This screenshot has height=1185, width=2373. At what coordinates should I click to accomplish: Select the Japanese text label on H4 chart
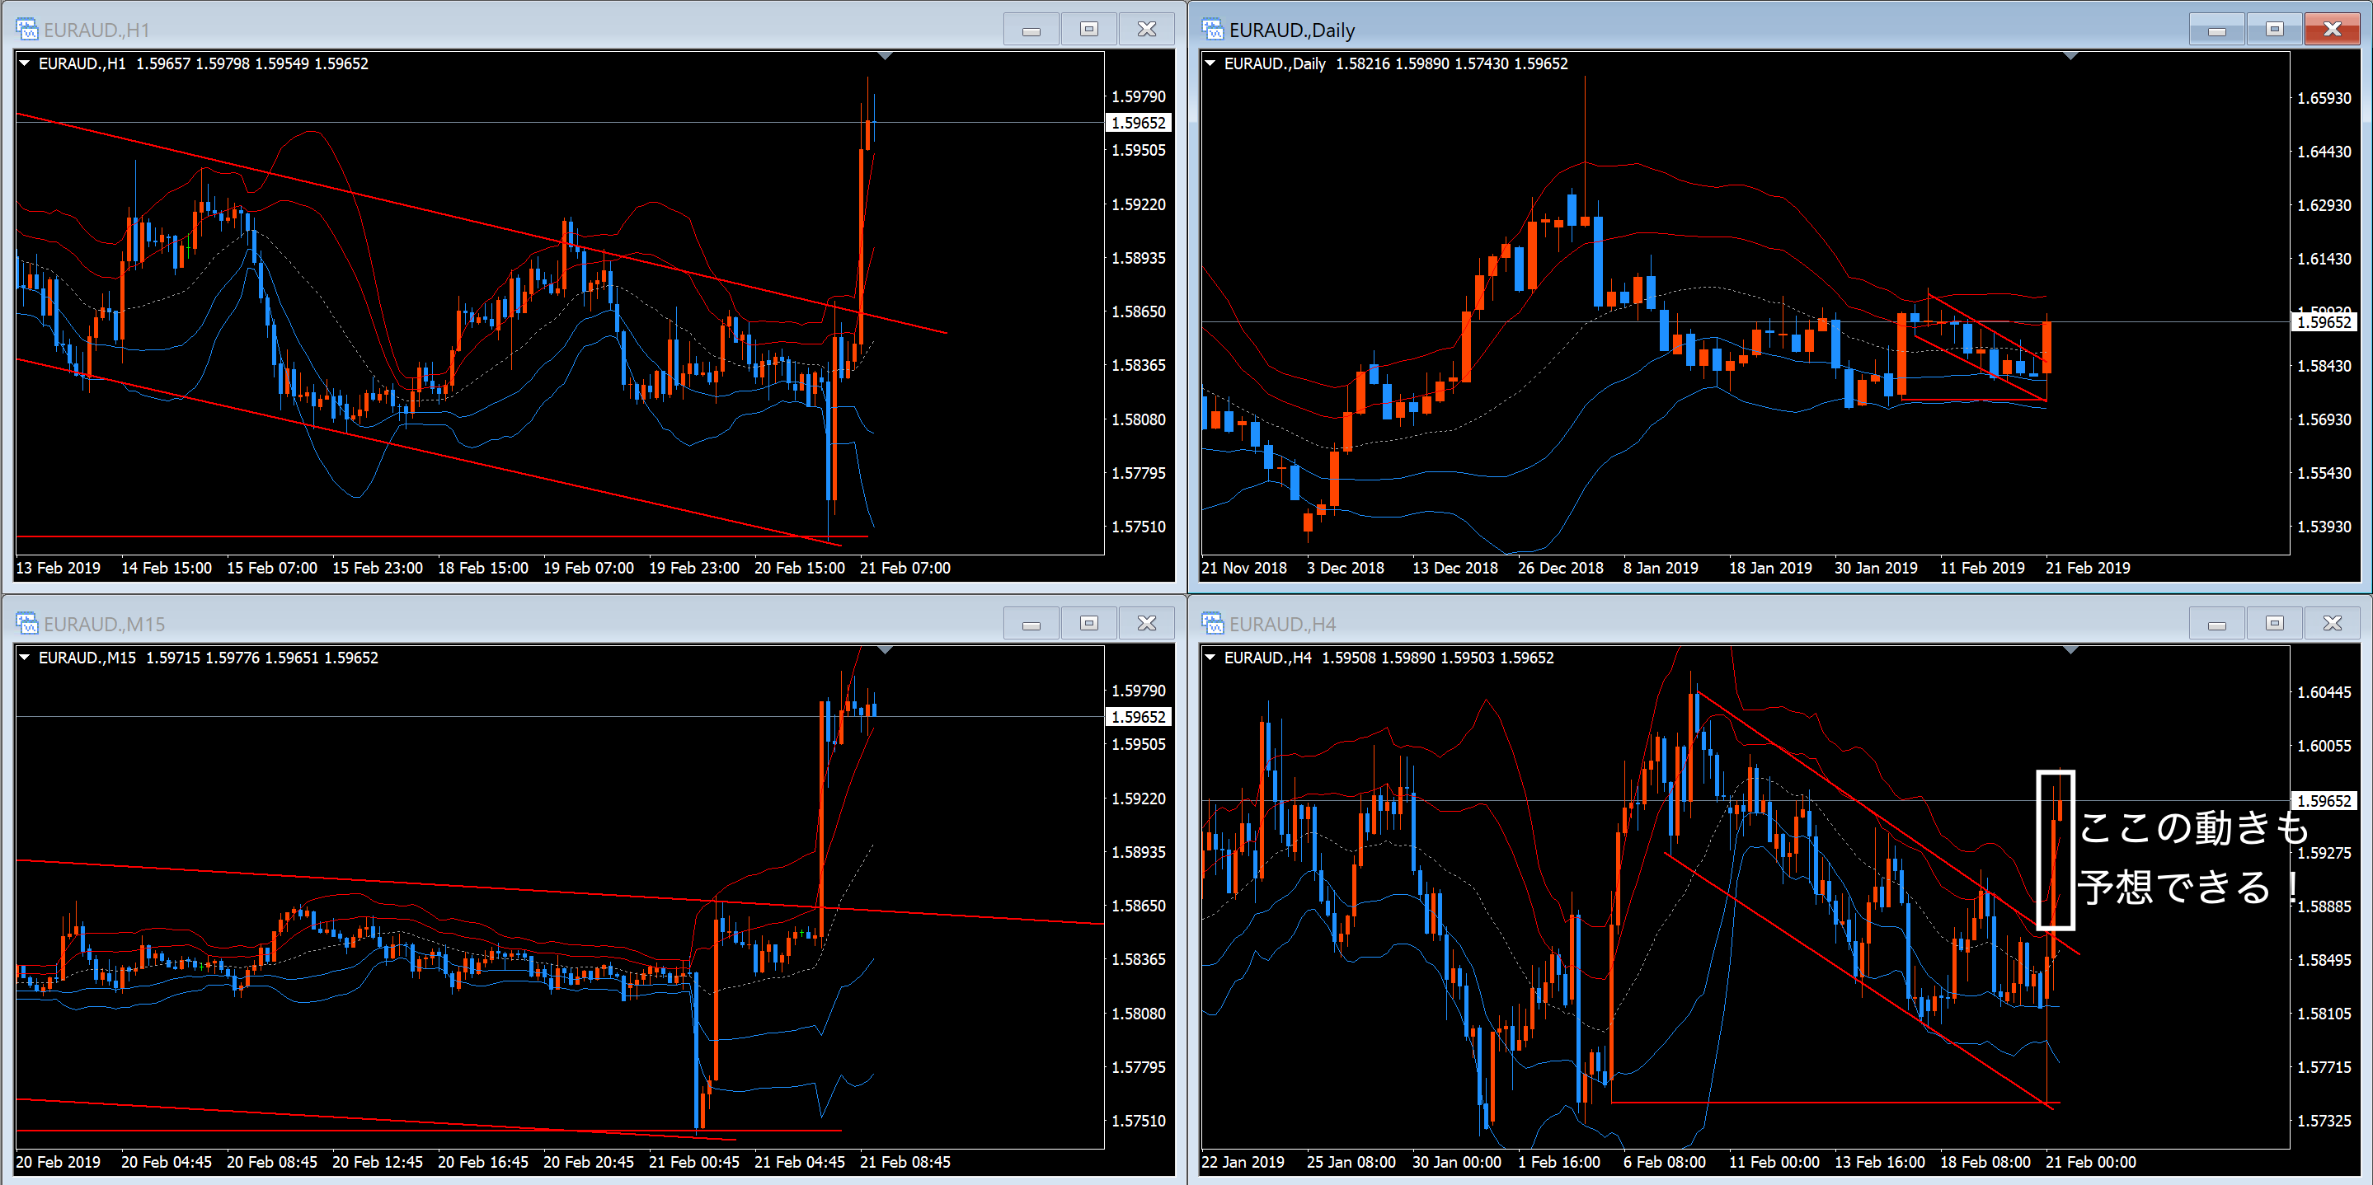point(2192,856)
